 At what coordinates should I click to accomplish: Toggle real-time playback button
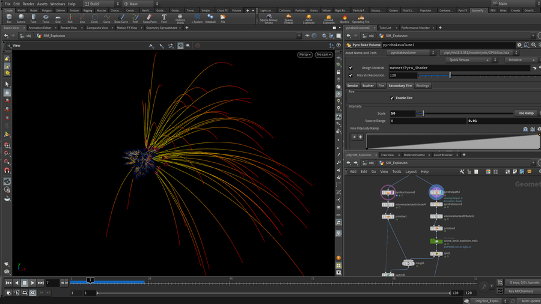pos(33,293)
